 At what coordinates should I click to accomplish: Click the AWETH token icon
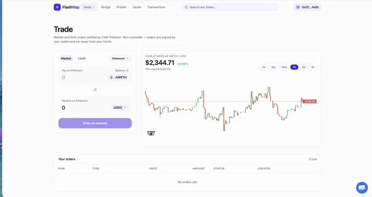(112, 77)
